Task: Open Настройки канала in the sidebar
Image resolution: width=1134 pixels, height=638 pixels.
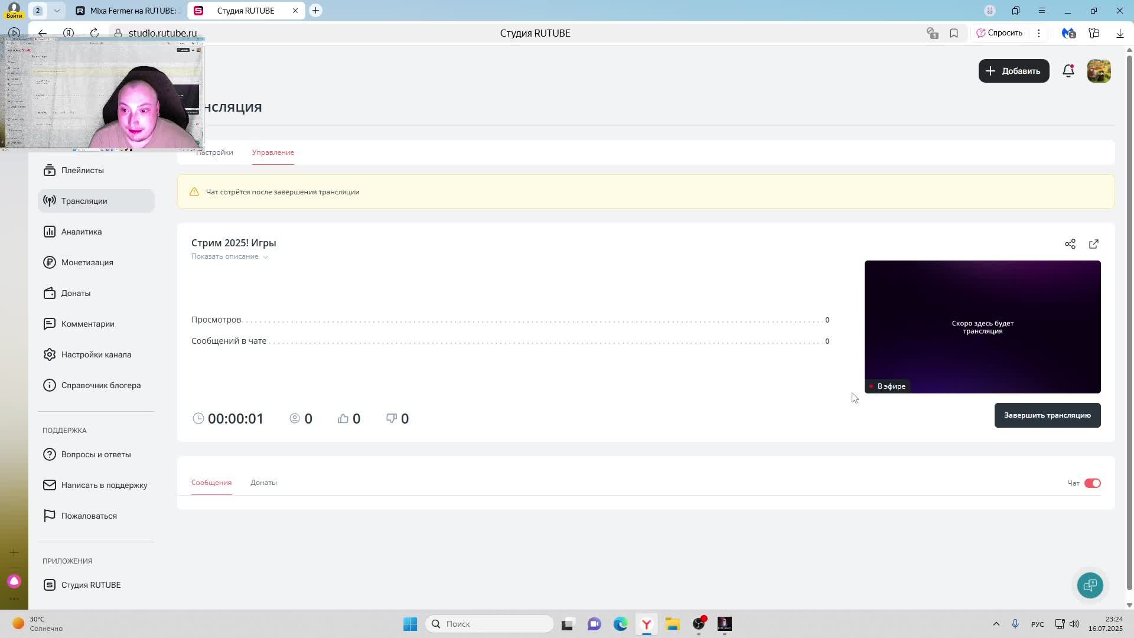Action: (96, 354)
